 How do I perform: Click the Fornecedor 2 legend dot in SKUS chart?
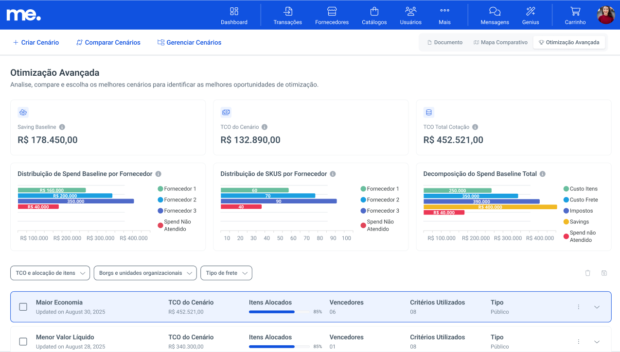363,200
